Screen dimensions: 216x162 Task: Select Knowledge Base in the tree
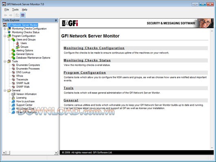[25, 109]
